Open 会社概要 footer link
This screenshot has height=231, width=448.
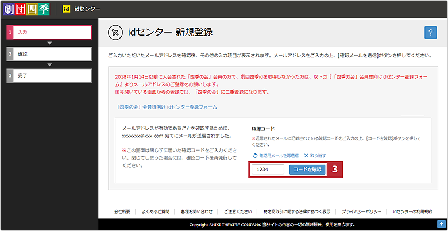click(122, 211)
